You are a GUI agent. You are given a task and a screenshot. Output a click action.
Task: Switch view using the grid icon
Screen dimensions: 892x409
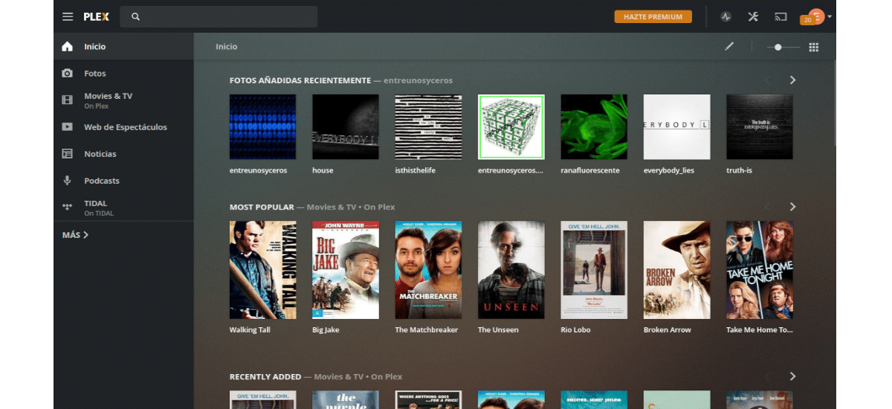pyautogui.click(x=814, y=47)
